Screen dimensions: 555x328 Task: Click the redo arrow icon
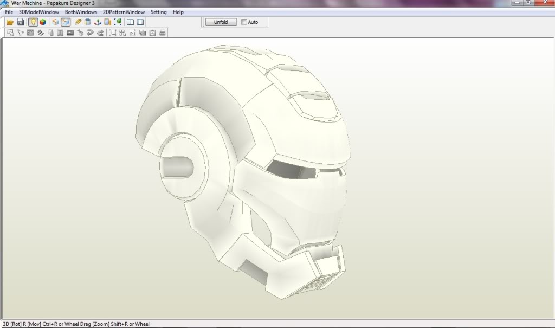(100, 33)
